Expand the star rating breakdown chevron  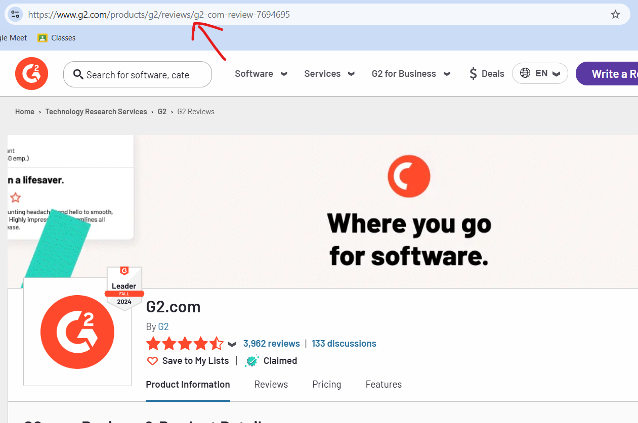pyautogui.click(x=232, y=344)
